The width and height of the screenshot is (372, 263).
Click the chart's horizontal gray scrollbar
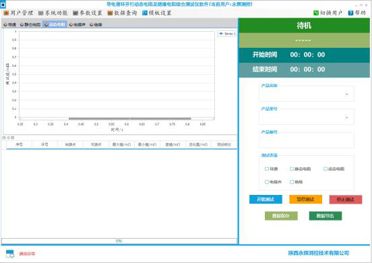(130, 119)
